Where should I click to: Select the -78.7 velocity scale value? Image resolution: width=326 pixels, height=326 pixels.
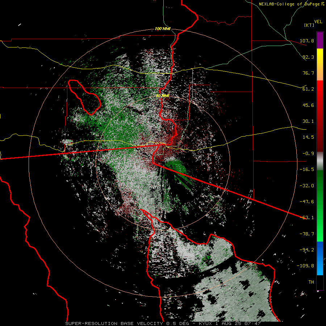click(x=307, y=234)
